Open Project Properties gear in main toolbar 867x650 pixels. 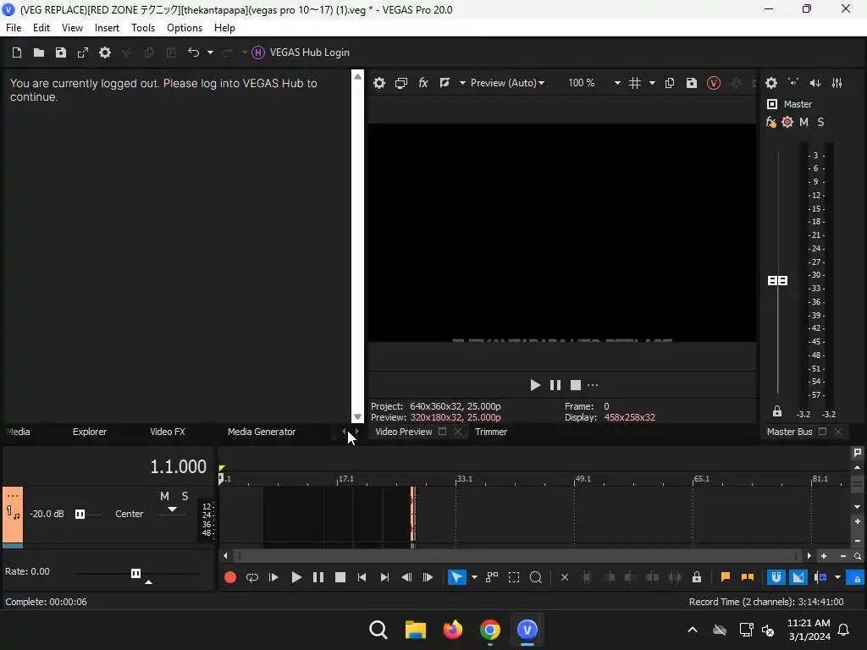point(105,52)
